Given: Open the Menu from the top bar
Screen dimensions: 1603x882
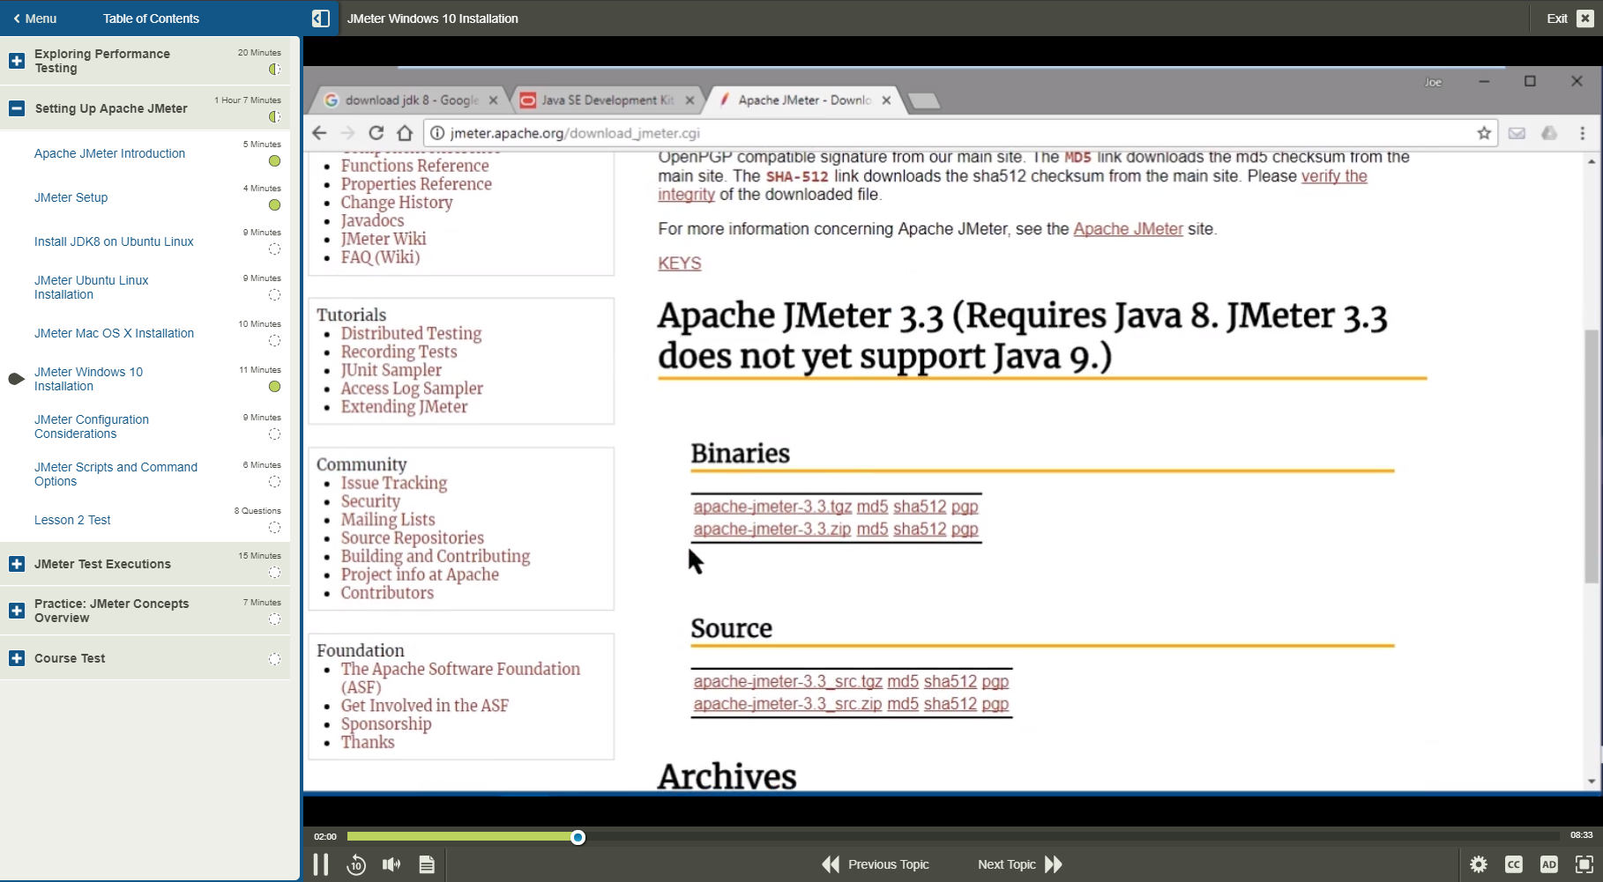Looking at the screenshot, I should (x=35, y=18).
